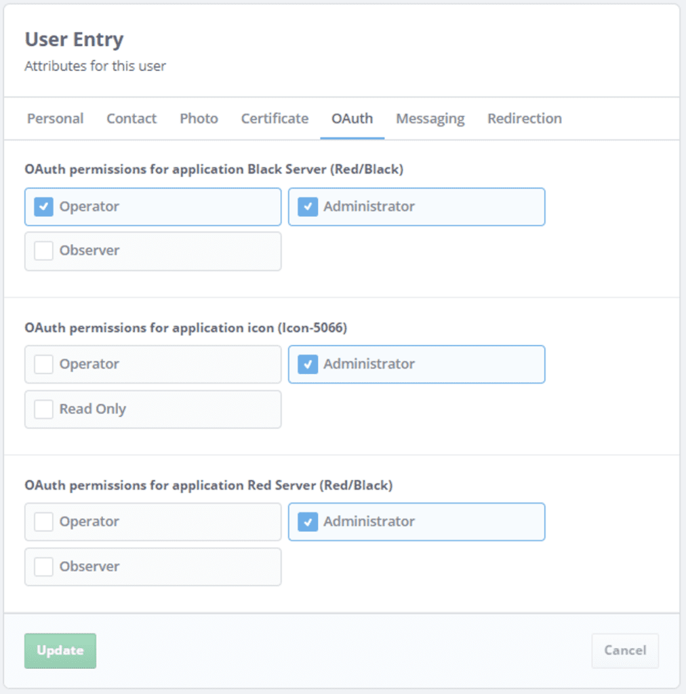The height and width of the screenshot is (694, 686).
Task: Uncheck Administrator for Black Server
Action: pyautogui.click(x=308, y=207)
